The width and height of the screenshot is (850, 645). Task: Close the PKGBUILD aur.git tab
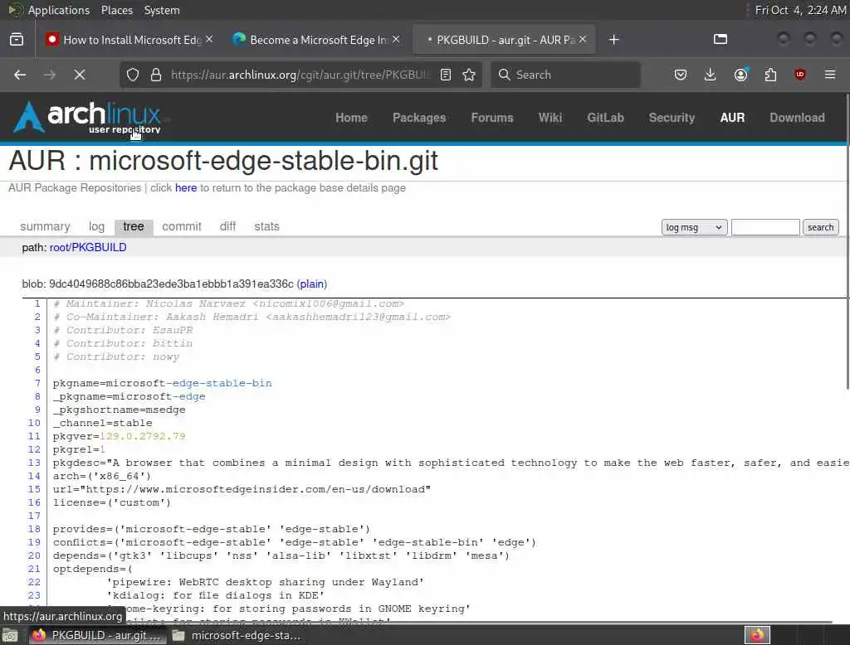click(582, 40)
